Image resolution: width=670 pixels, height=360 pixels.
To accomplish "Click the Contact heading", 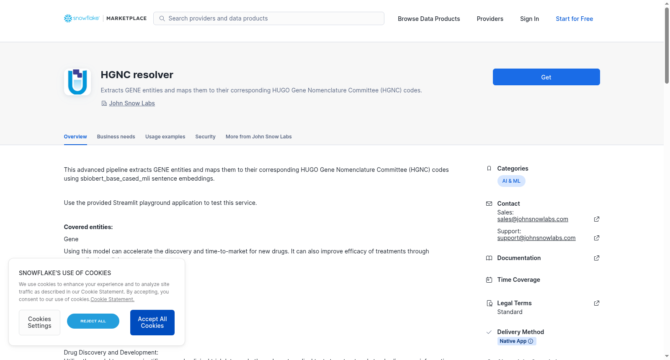I will [508, 204].
